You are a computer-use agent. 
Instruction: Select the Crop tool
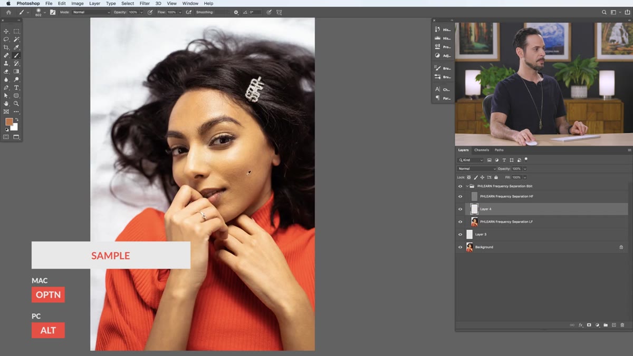click(x=6, y=47)
